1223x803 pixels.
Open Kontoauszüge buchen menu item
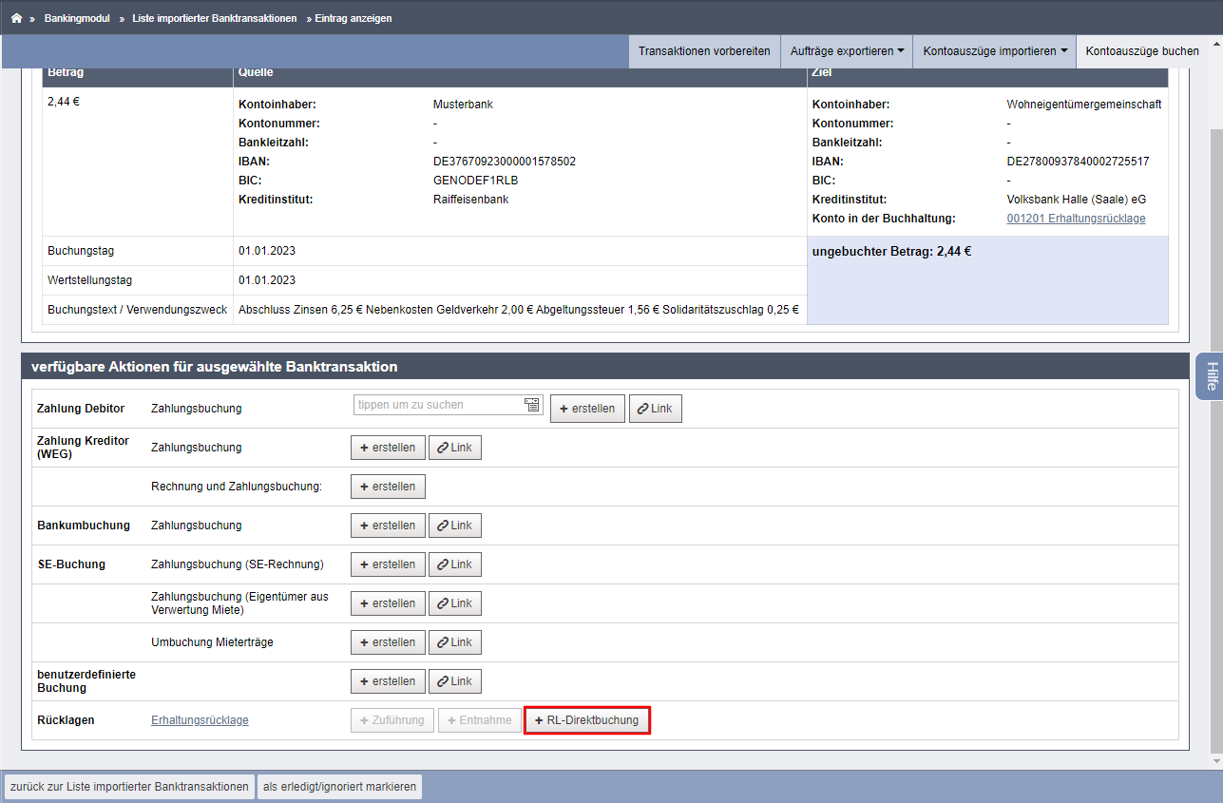click(1142, 51)
